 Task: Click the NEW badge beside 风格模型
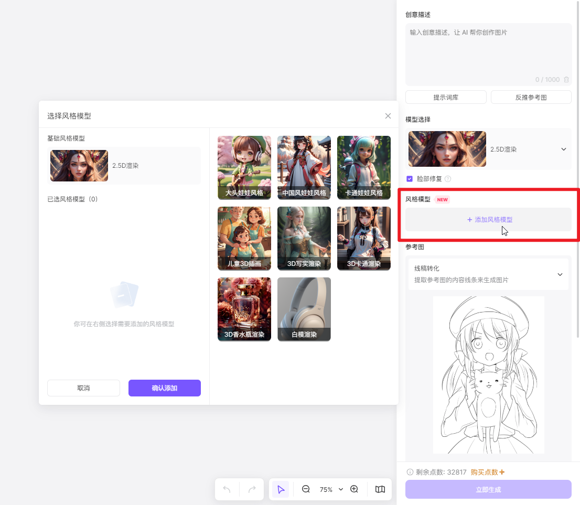click(x=442, y=199)
